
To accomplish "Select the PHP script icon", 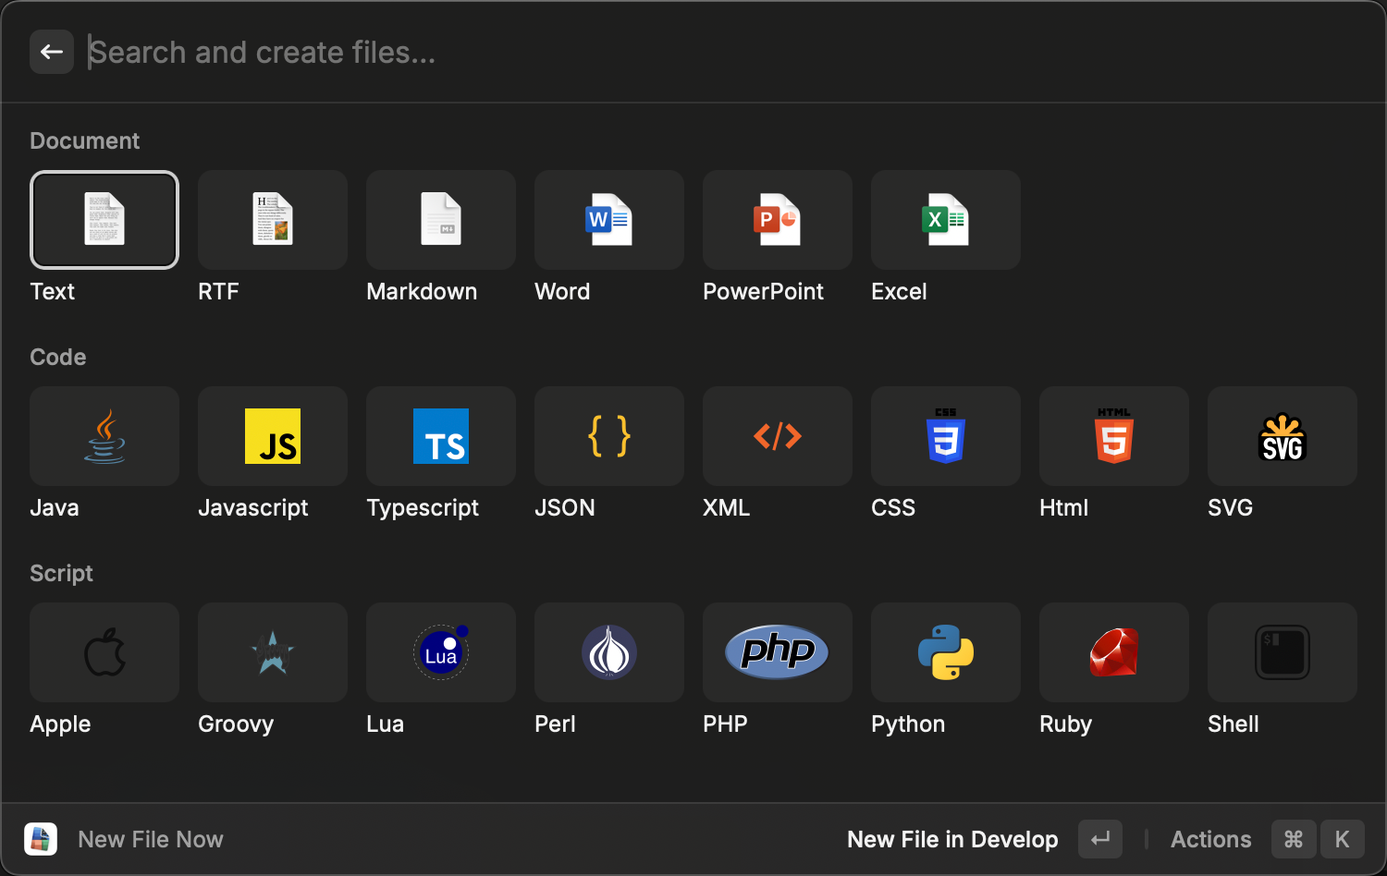I will 778,652.
